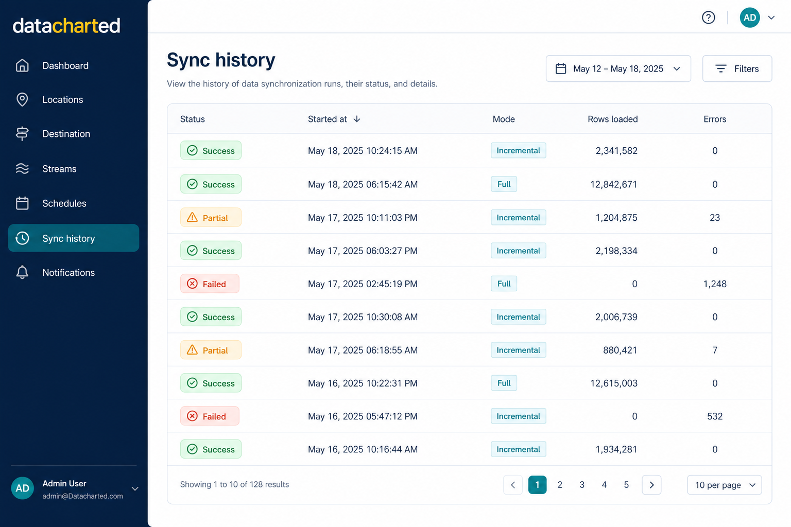Open the 10 per page dropdown
This screenshot has width=791, height=527.
click(725, 485)
